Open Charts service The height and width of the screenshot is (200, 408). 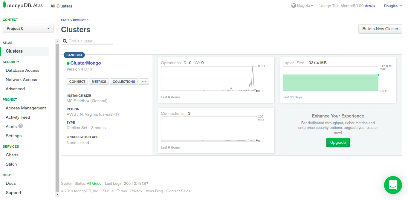pyautogui.click(x=12, y=155)
